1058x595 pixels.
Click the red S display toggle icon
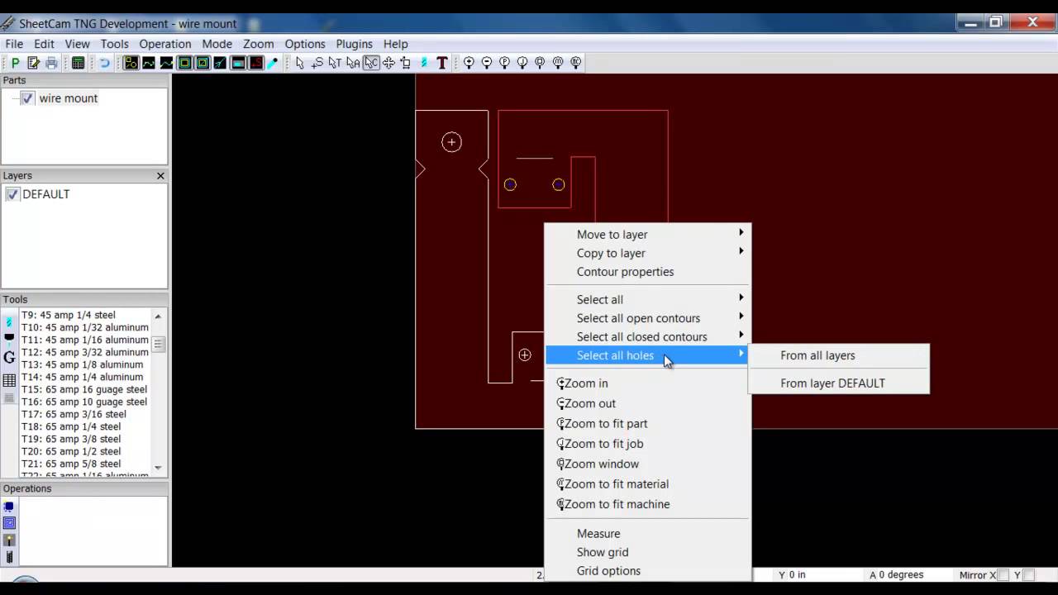coord(256,63)
